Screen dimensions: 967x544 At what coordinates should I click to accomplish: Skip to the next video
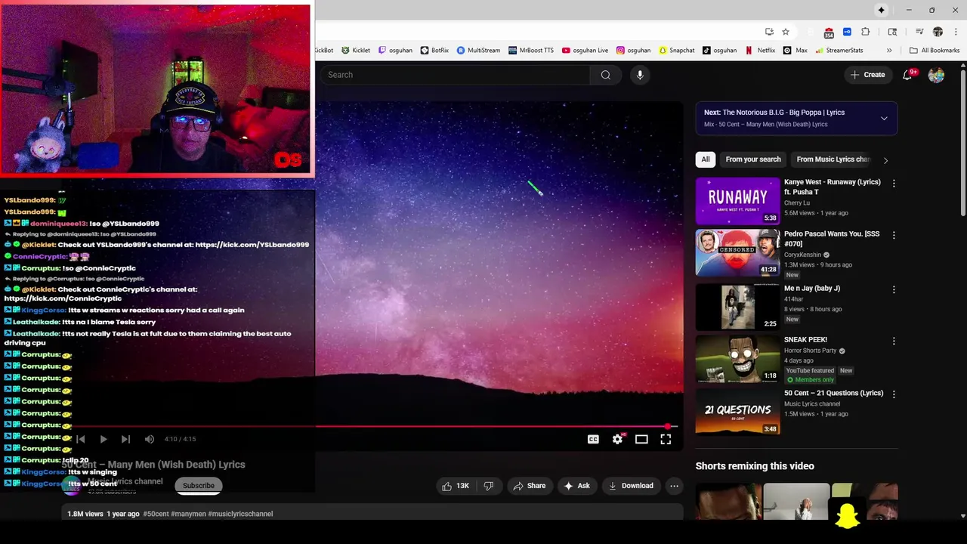coord(125,439)
